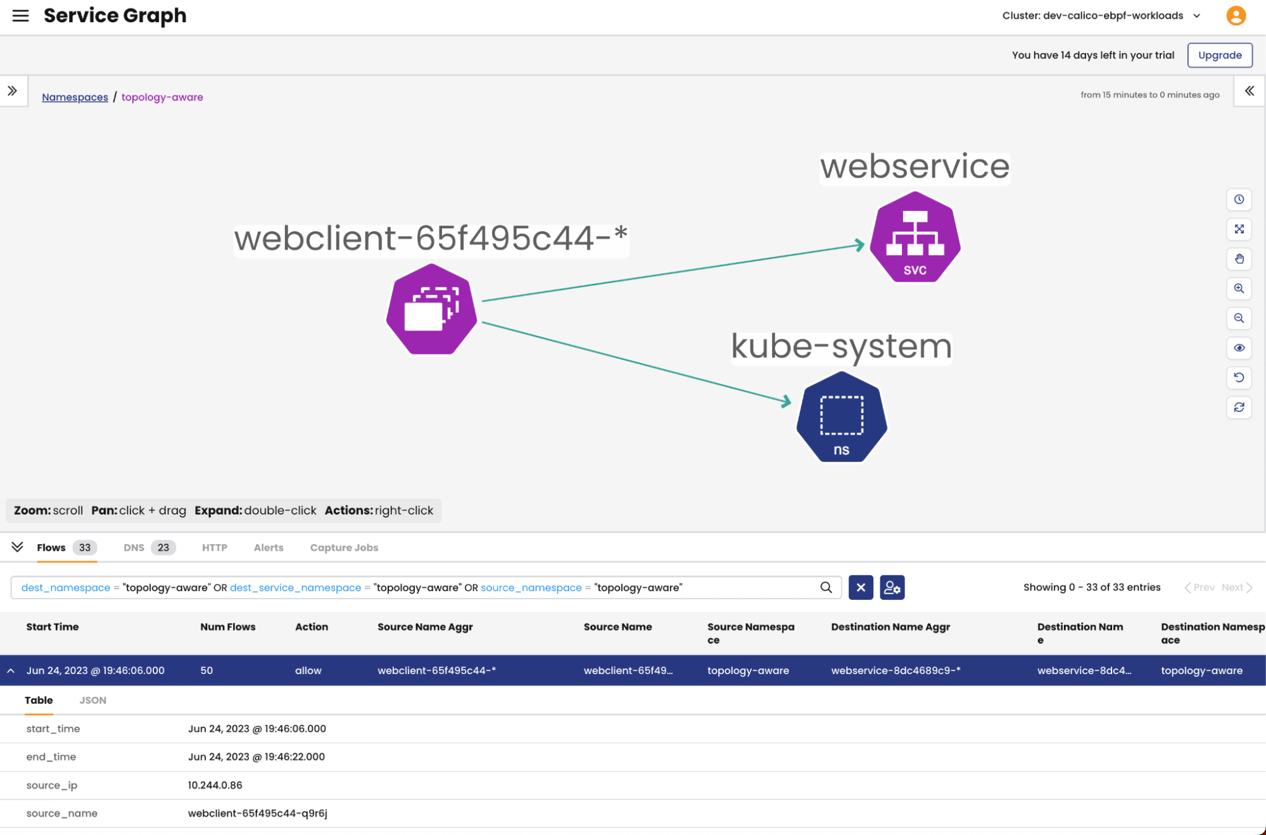Click the source_ip value 10.244.0.86
The image size is (1266, 835).
(215, 785)
